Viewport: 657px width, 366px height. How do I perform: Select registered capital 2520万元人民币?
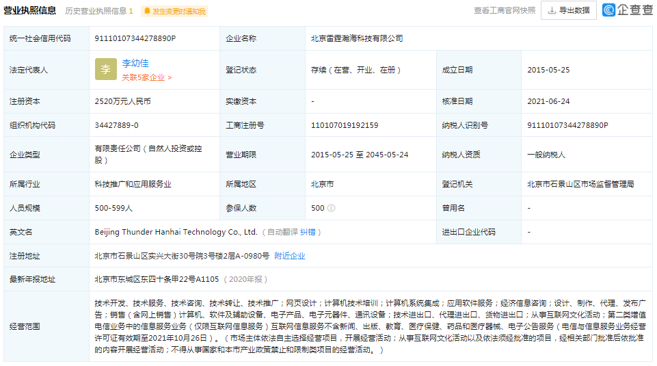(x=123, y=101)
